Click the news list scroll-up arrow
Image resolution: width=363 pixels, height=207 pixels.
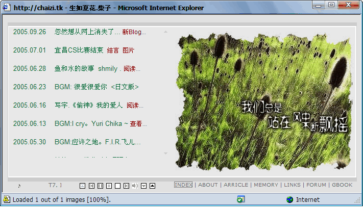(x=165, y=32)
